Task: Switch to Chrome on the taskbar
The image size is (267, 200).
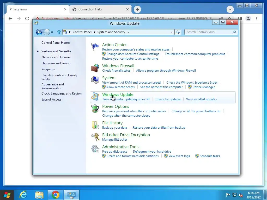Action: tap(56, 195)
